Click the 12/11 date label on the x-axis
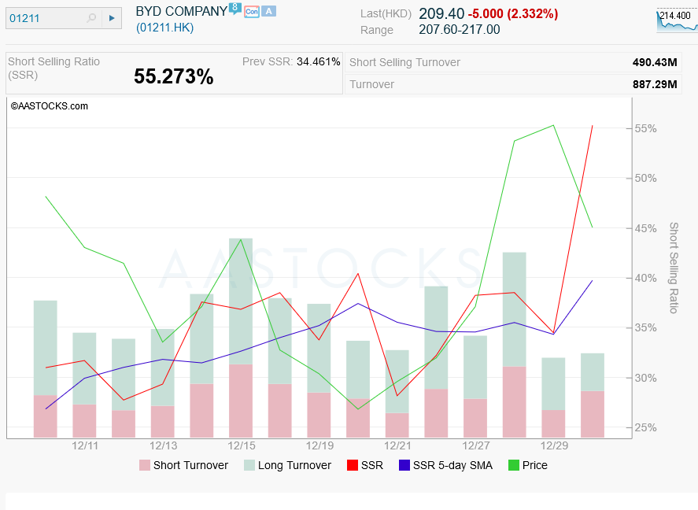Image resolution: width=698 pixels, height=510 pixels. tap(85, 445)
